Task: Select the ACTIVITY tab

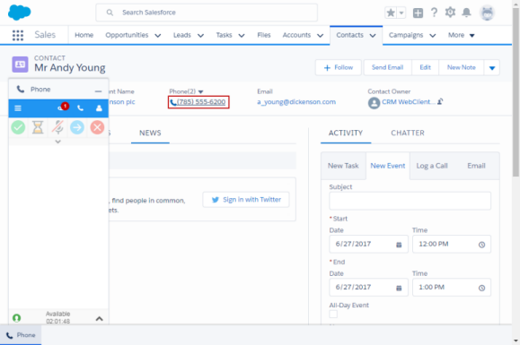Action: pos(346,133)
